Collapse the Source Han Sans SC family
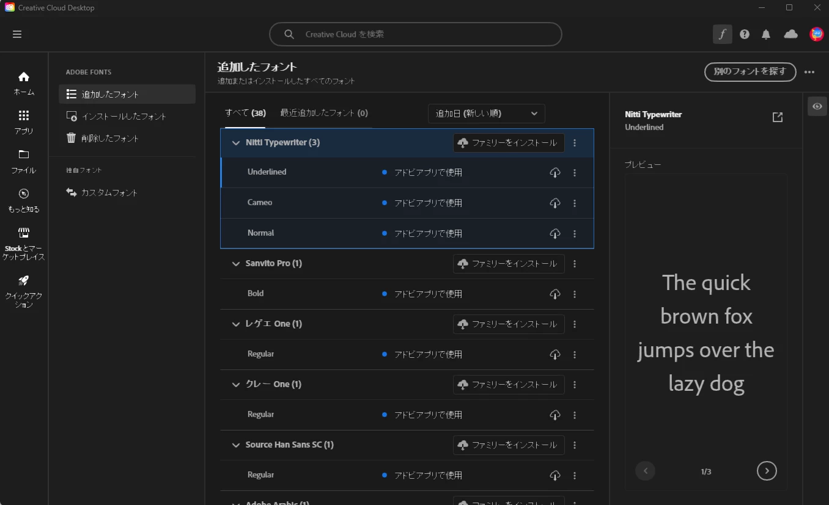The height and width of the screenshot is (505, 829). coord(236,445)
